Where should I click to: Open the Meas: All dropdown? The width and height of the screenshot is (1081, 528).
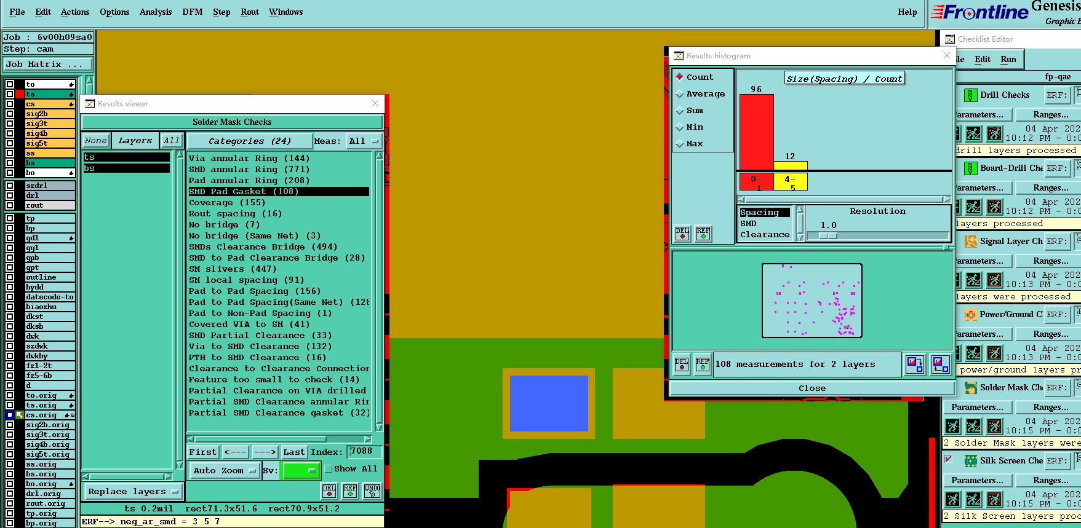[364, 141]
